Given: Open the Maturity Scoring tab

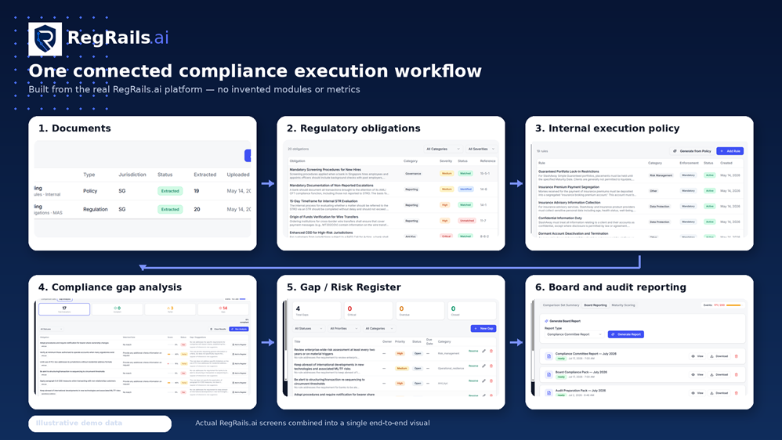Looking at the screenshot, I should [x=624, y=305].
